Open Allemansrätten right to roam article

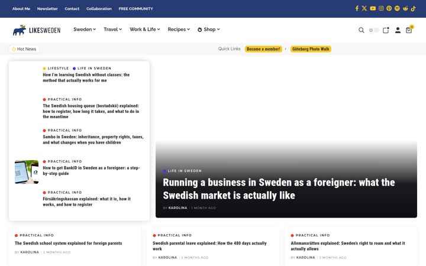tap(348, 246)
